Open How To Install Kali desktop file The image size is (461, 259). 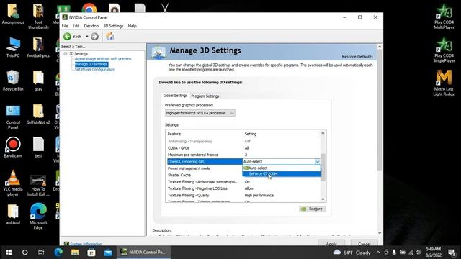[x=38, y=185]
